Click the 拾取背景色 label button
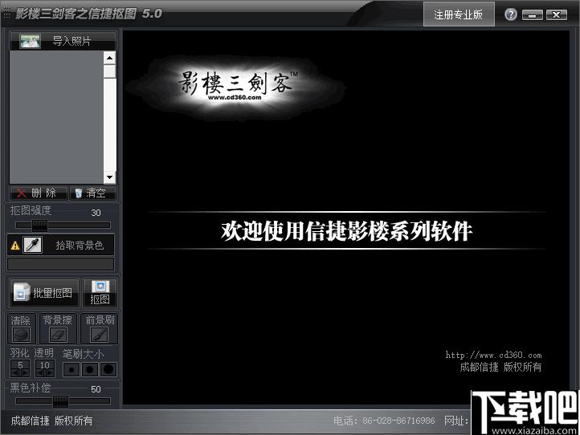Image resolution: width=580 pixels, height=435 pixels. (80, 245)
